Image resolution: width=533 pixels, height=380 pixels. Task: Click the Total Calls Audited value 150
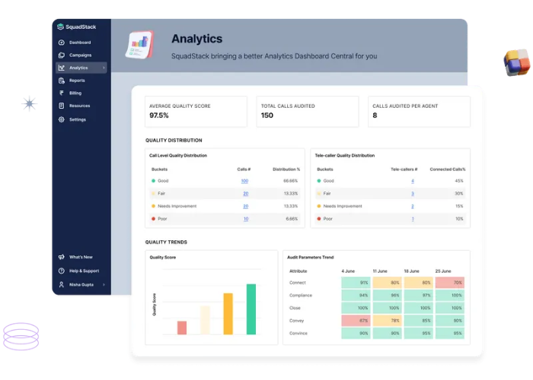(x=266, y=116)
